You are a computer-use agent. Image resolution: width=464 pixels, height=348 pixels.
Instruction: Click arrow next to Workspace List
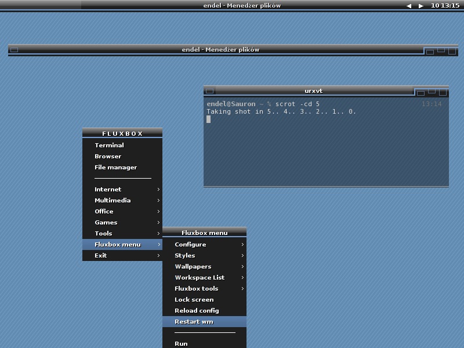[242, 278]
